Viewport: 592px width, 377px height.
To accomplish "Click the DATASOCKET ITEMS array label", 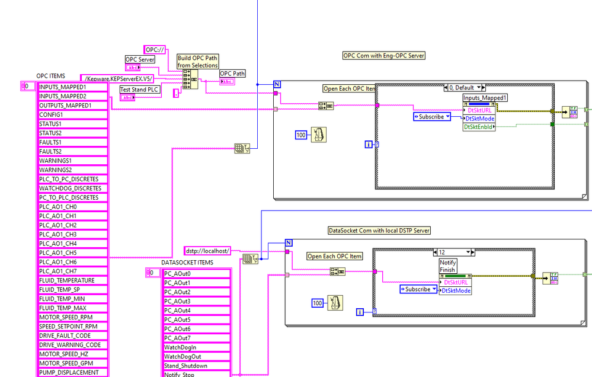I will (x=187, y=263).
